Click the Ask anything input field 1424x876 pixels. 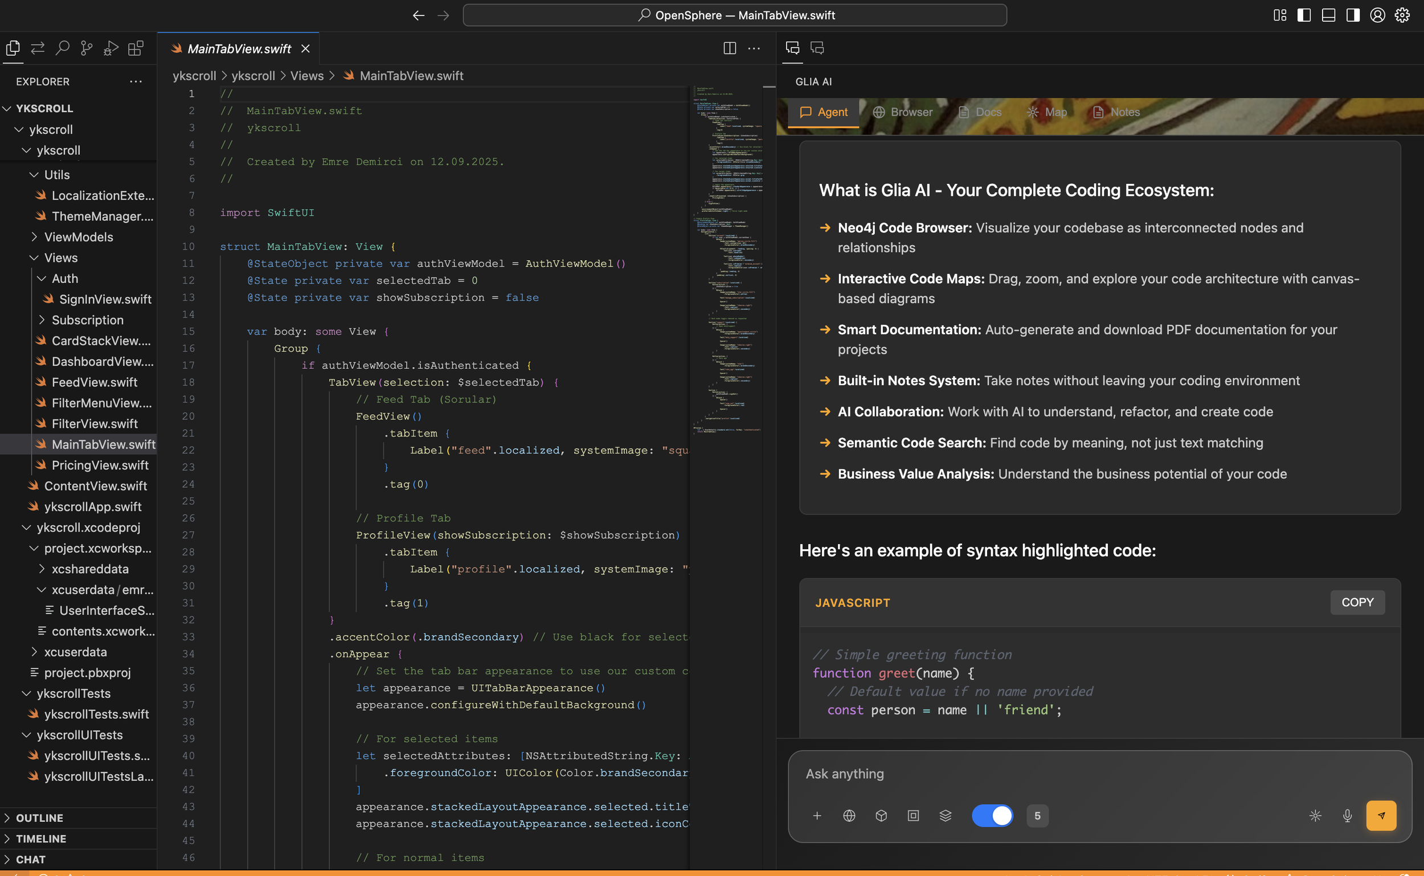[x=1100, y=774]
